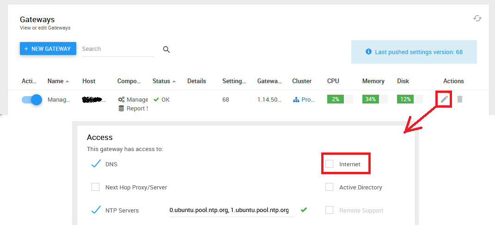495x231 pixels.
Task: Click the cluster icon in Cluster column
Action: (296, 99)
